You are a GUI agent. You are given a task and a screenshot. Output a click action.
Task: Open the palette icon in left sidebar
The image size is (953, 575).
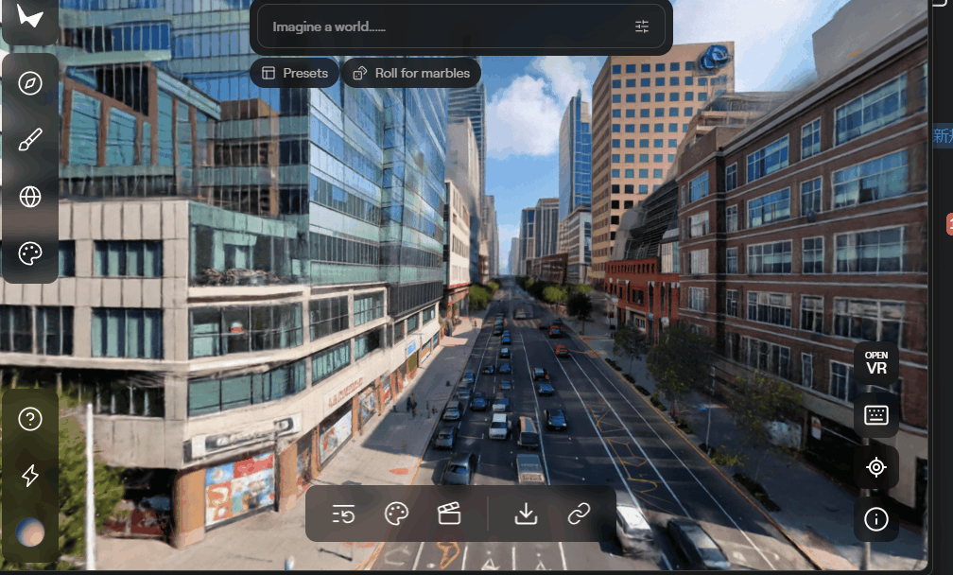point(30,253)
